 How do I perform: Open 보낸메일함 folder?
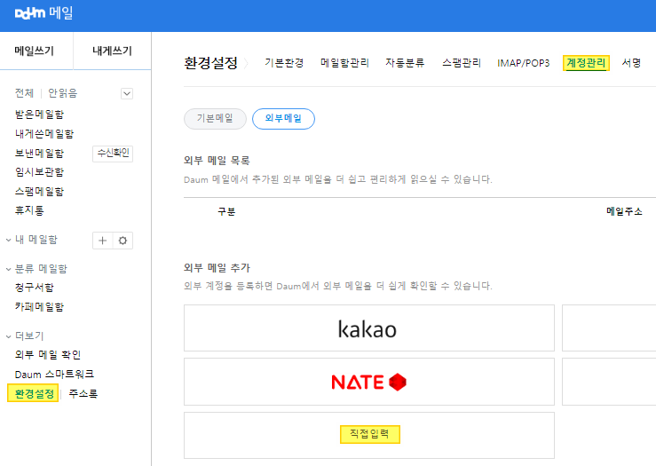pyautogui.click(x=39, y=153)
